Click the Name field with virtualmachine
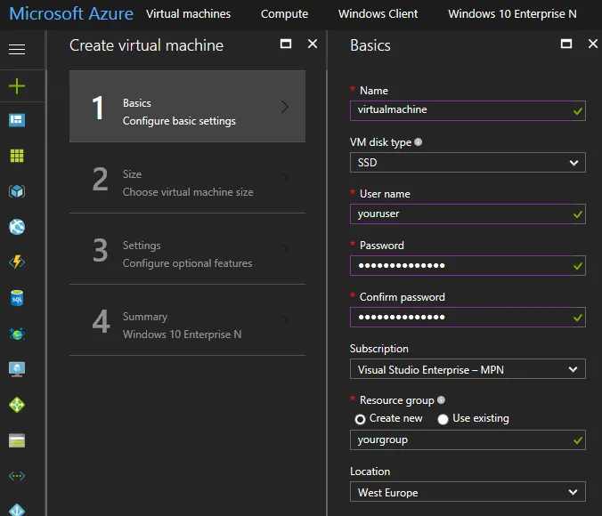Screen dimensions: 602x516 [468, 110]
